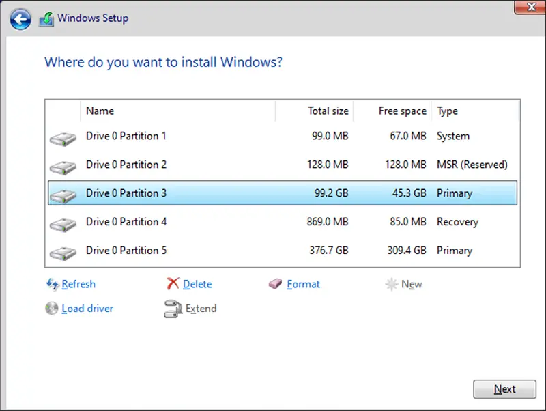The image size is (546, 411).
Task: Select the Drive 0 Partition 2 row
Action: click(x=283, y=165)
